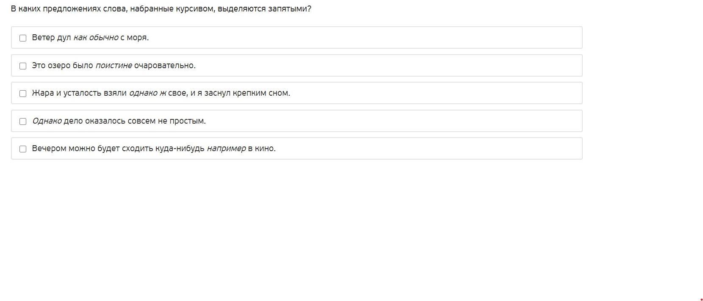Check the box for «Ветер дул как обычно»

coord(23,38)
